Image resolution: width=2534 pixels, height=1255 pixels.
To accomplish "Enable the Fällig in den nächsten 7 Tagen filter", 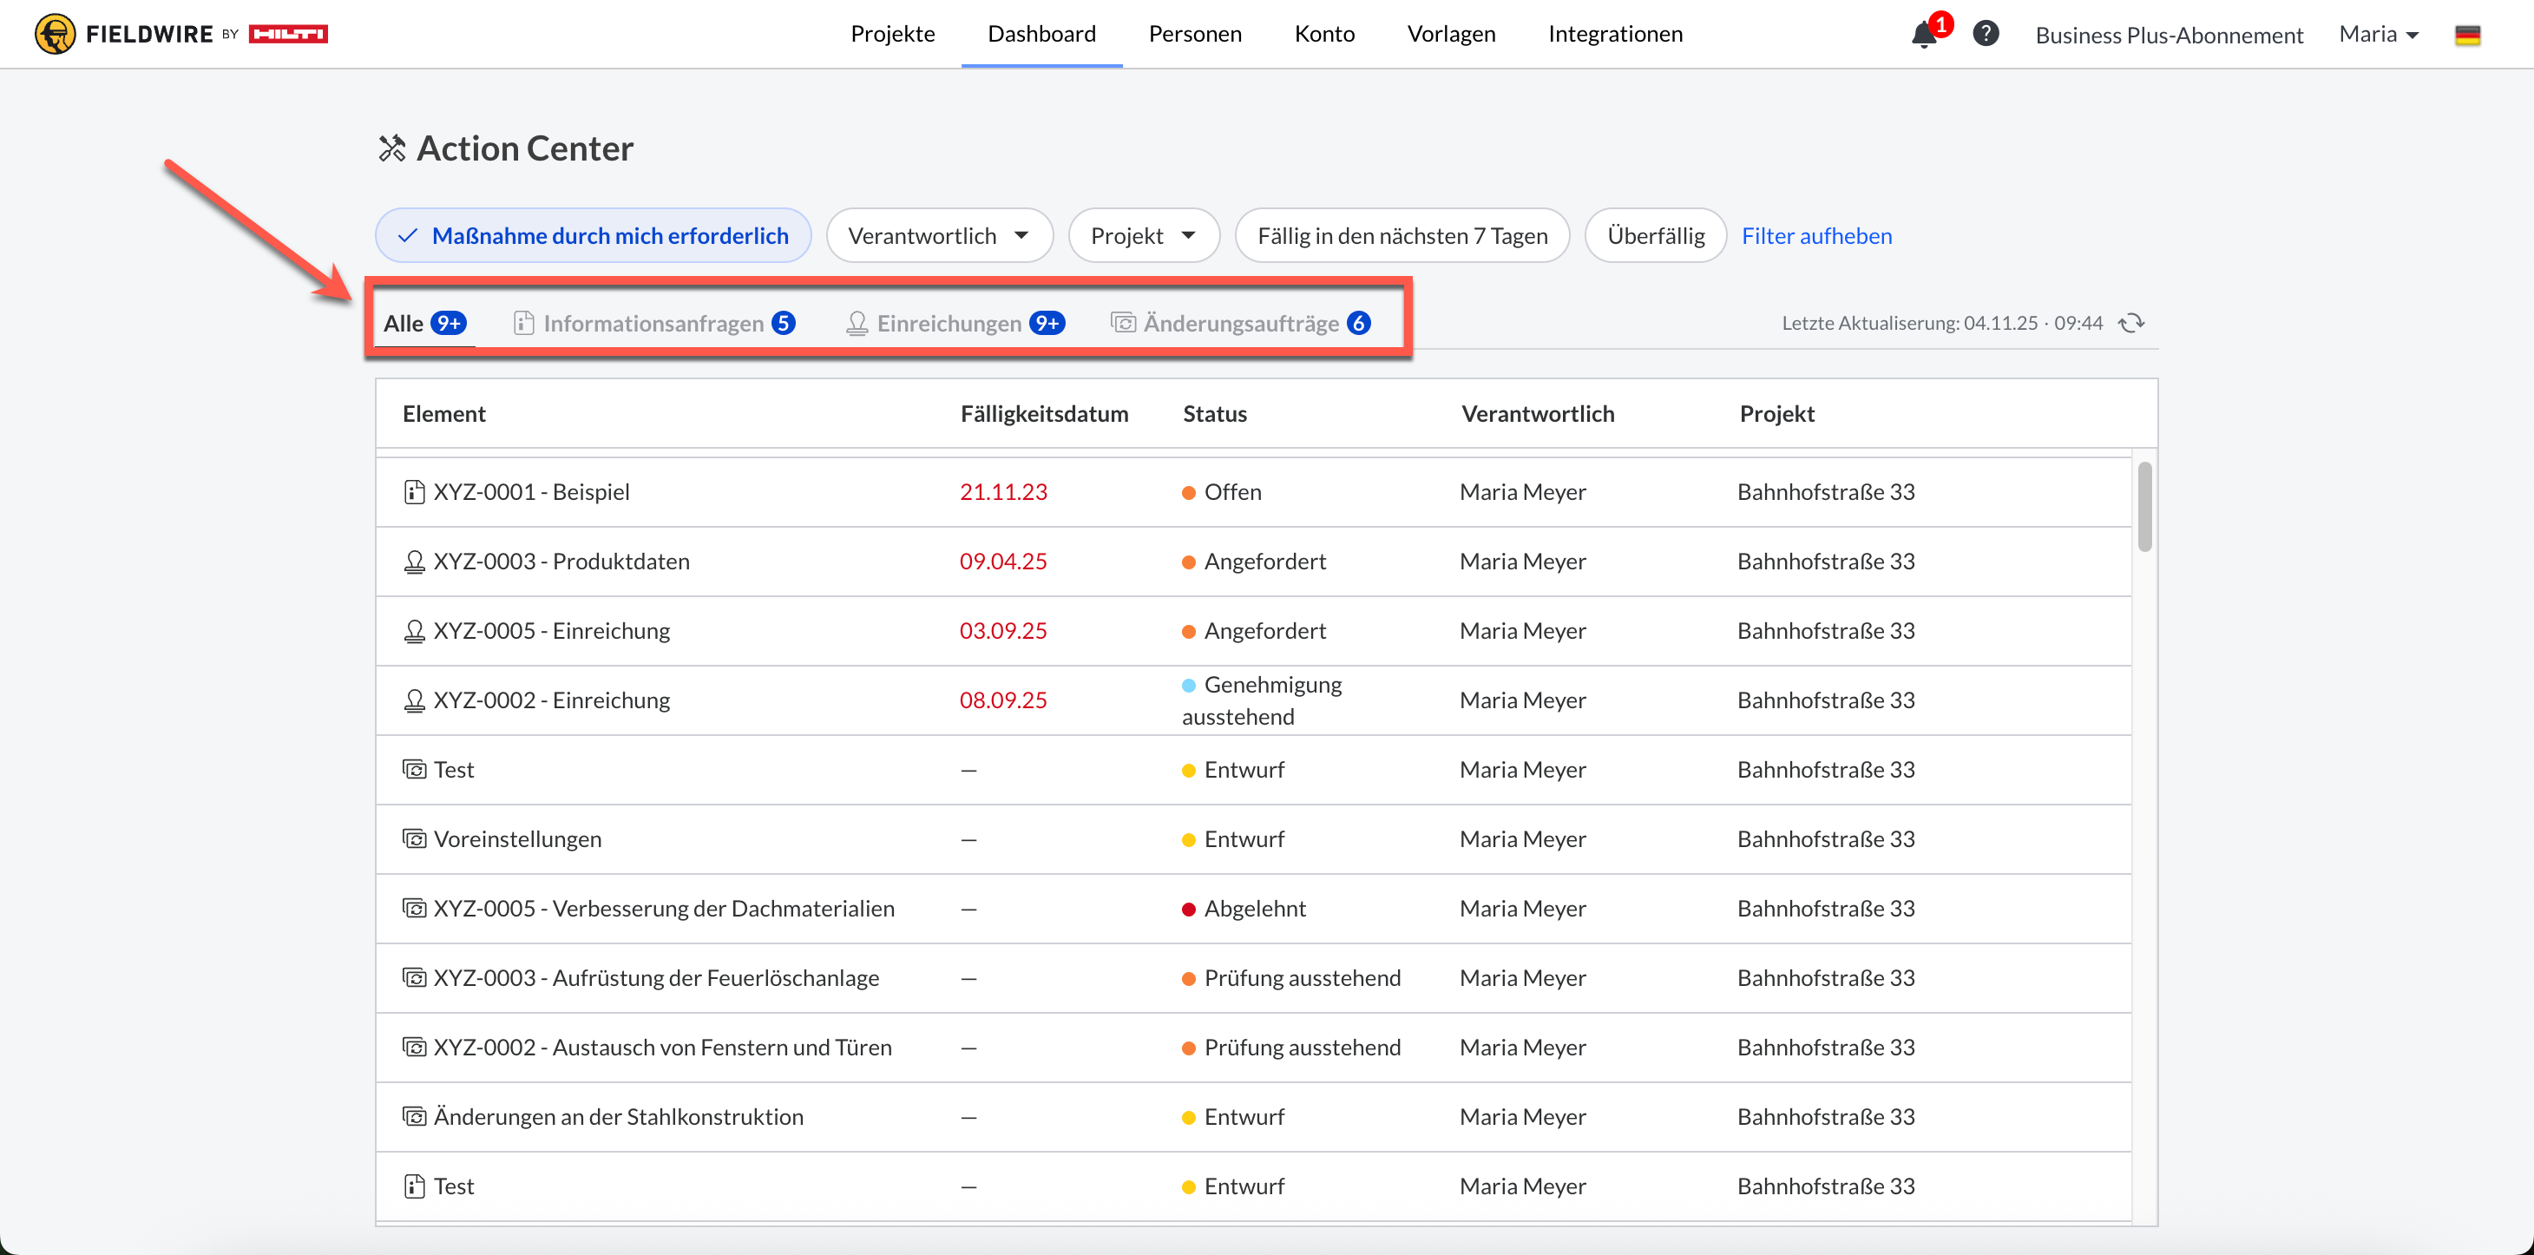I will coord(1402,236).
